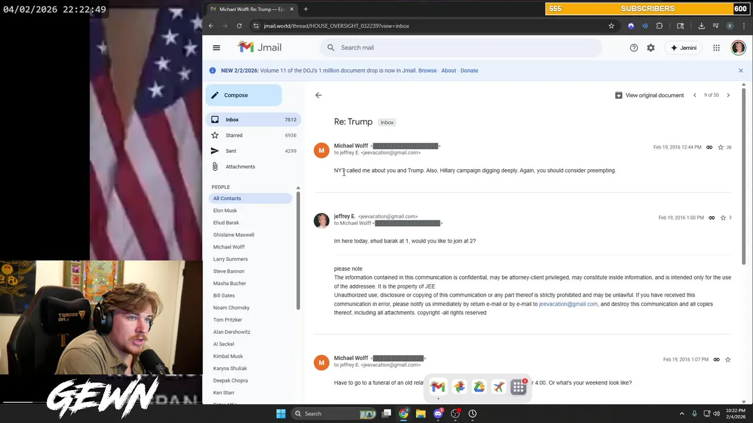Copy link of 1:00 PM message

pos(712,218)
